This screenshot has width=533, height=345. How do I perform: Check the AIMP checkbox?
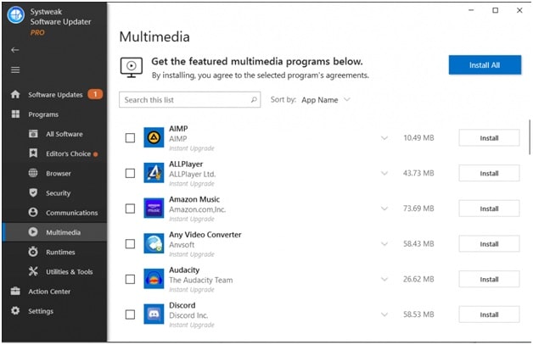click(x=130, y=138)
